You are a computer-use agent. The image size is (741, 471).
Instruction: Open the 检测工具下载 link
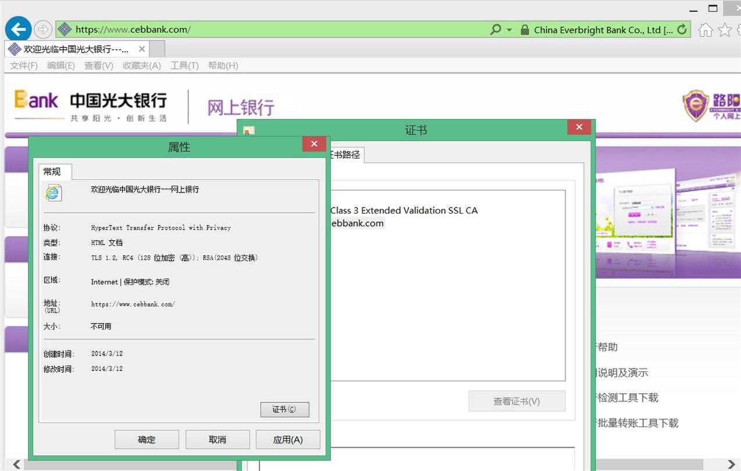[628, 397]
